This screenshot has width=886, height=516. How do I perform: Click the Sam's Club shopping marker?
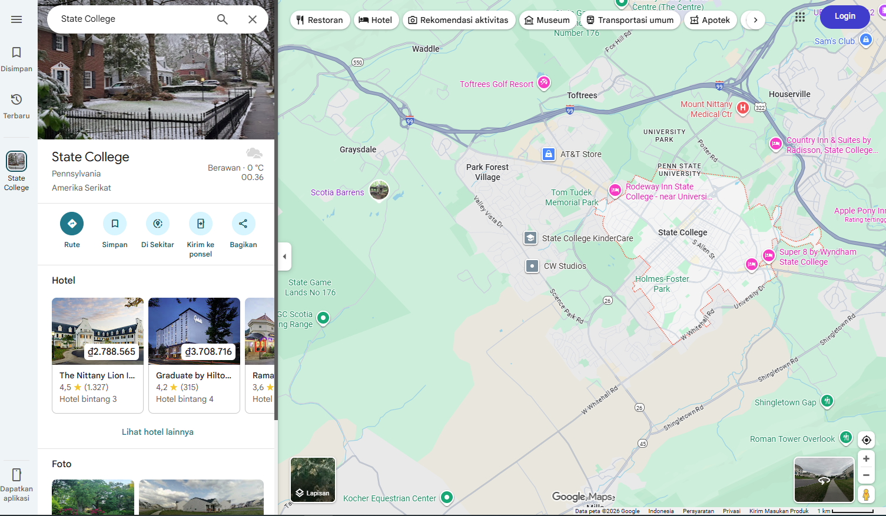click(x=865, y=39)
